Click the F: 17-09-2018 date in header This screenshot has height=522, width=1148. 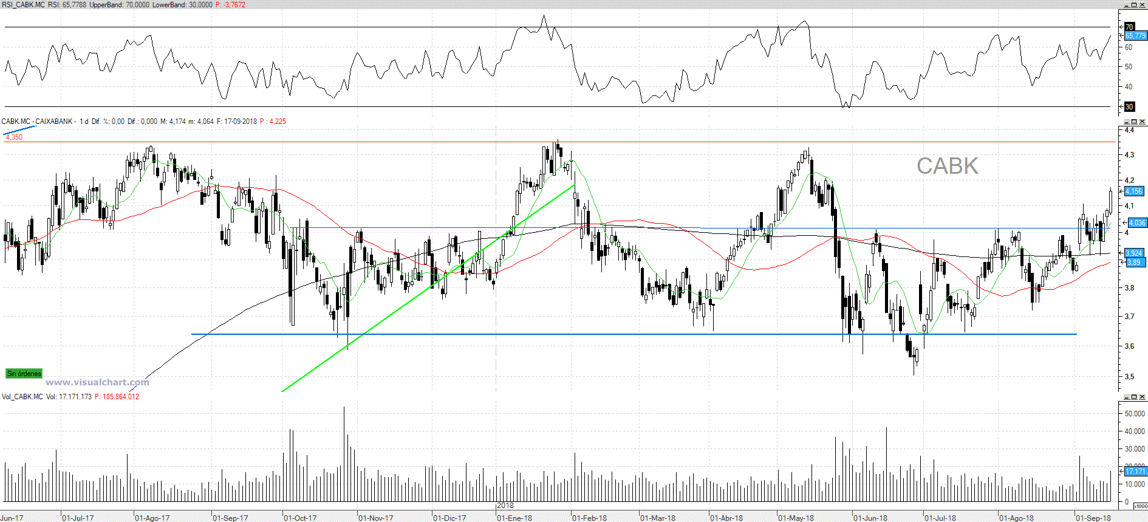[237, 122]
